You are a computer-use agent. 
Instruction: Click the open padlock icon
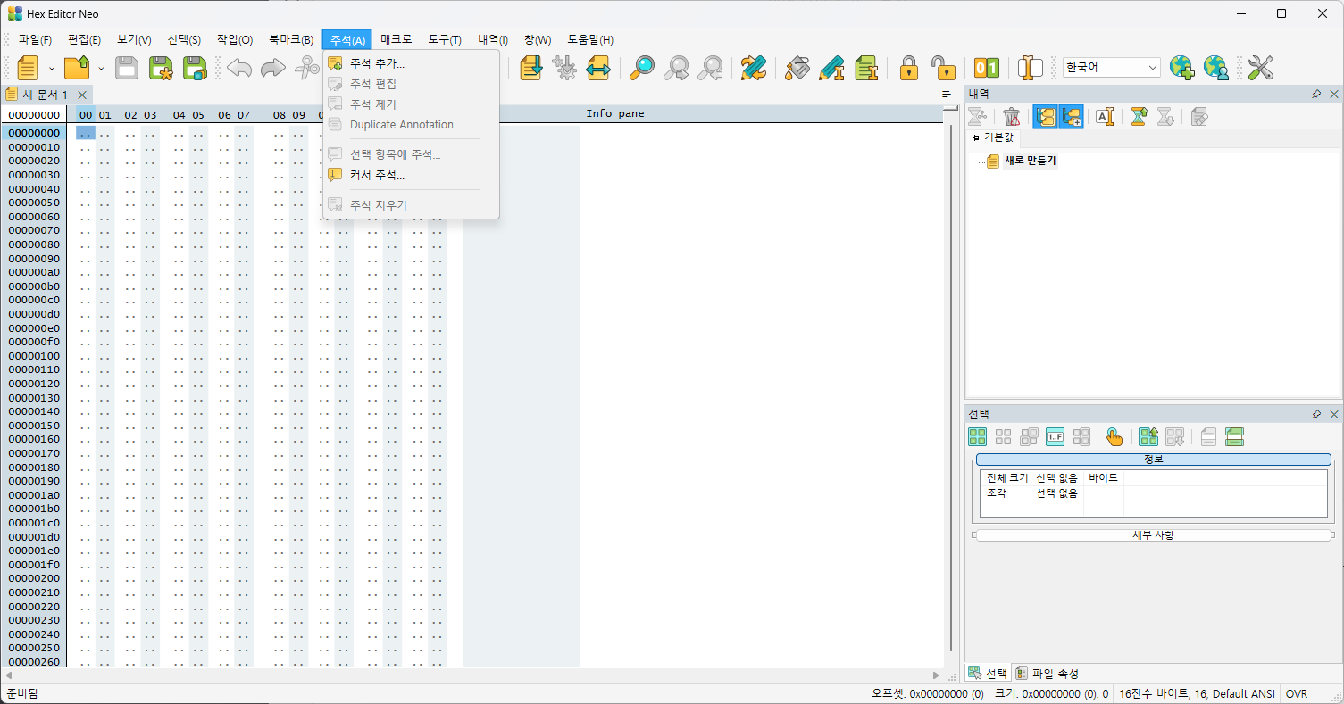tap(943, 68)
